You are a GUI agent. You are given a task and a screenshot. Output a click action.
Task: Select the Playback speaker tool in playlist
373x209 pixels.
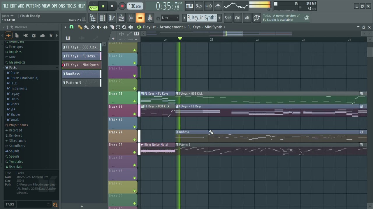pyautogui.click(x=131, y=27)
